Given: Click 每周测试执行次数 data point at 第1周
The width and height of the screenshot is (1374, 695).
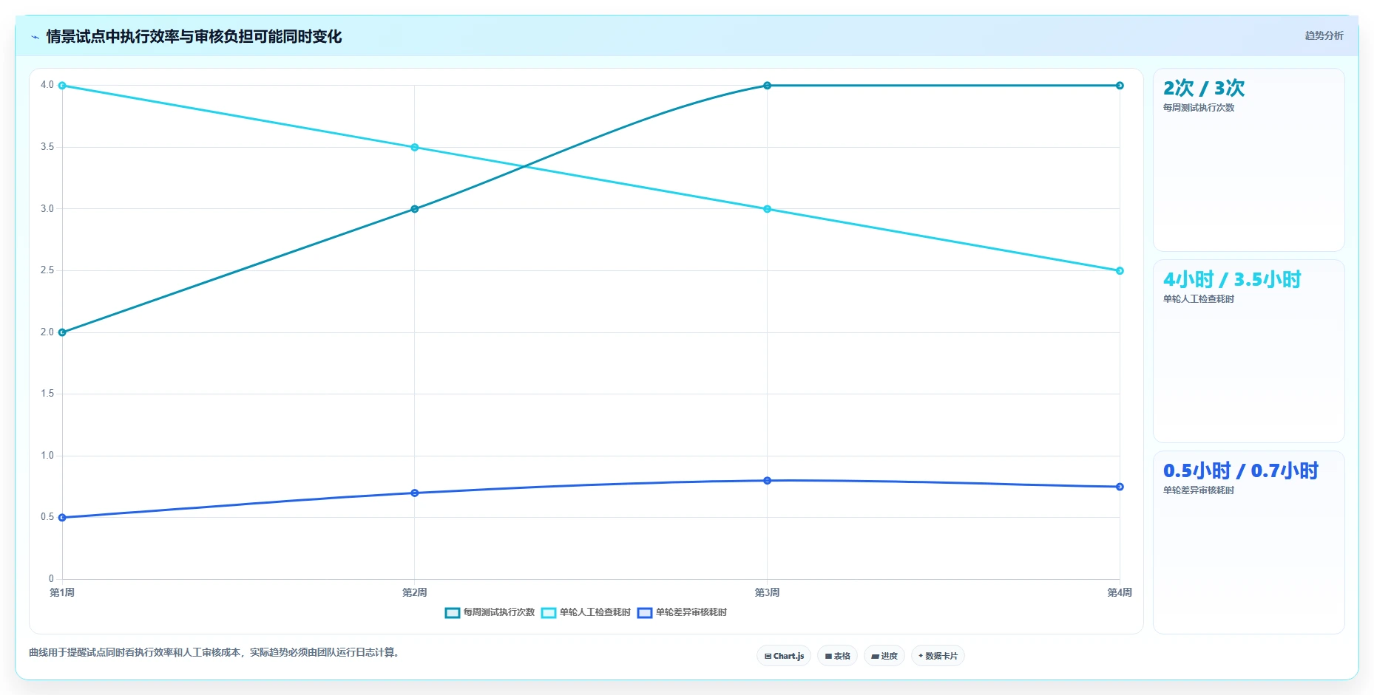Looking at the screenshot, I should [x=62, y=332].
